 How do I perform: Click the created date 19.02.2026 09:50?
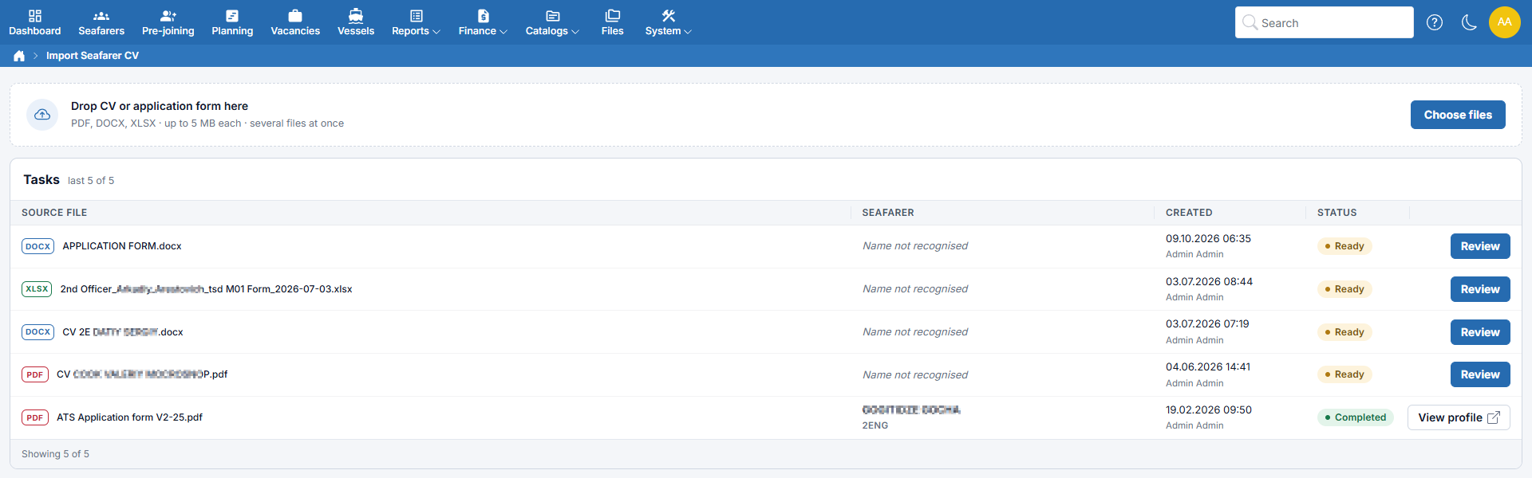click(1208, 410)
